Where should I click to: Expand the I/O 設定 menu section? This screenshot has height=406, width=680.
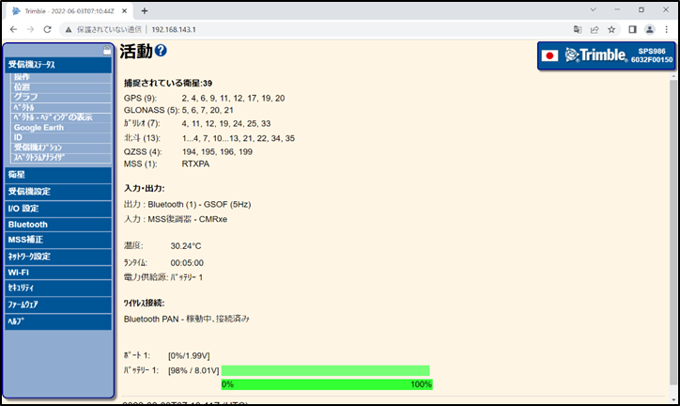point(58,208)
